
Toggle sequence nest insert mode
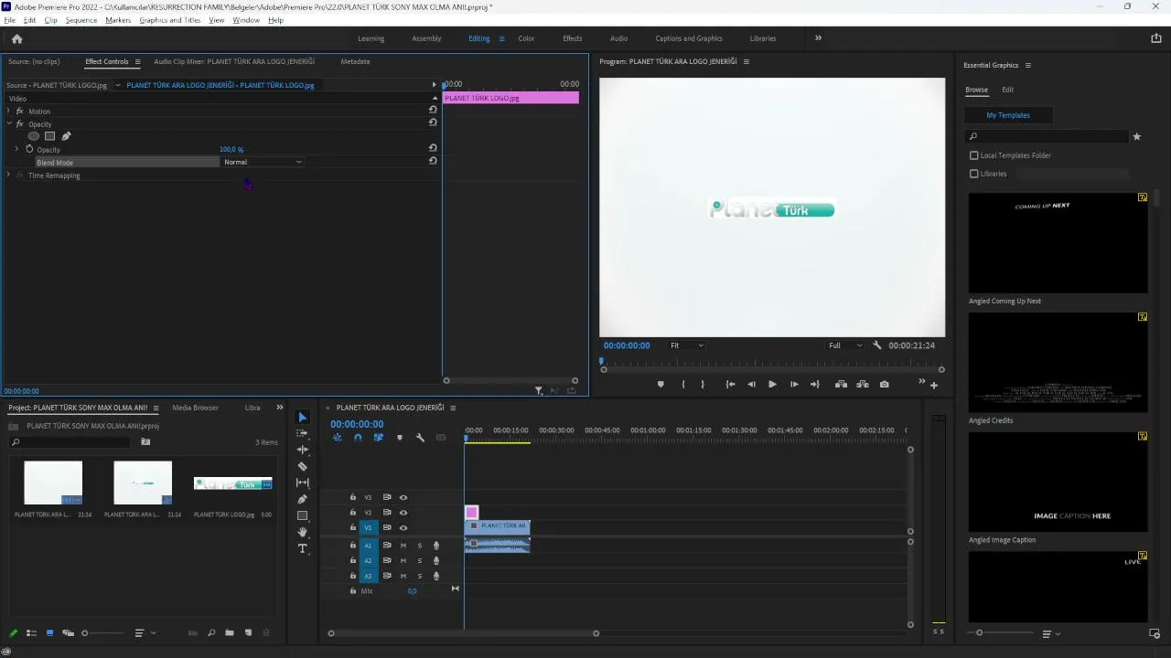click(337, 438)
